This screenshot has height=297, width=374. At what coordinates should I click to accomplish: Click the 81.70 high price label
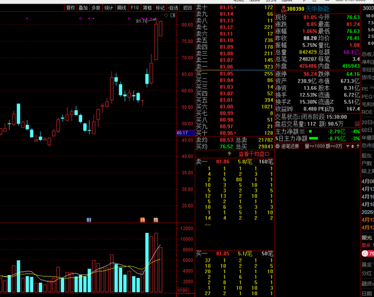[x=142, y=21]
